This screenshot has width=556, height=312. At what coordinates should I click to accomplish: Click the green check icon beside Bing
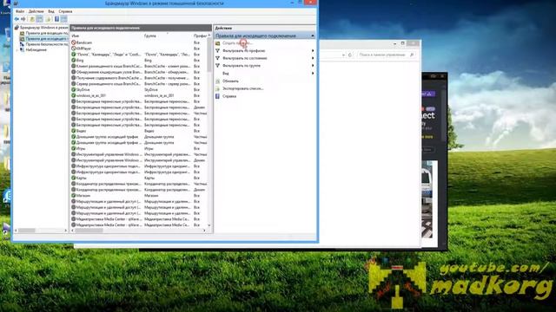tap(73, 60)
